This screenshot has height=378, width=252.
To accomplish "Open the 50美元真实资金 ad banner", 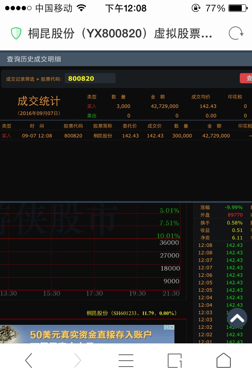I will [x=91, y=335].
